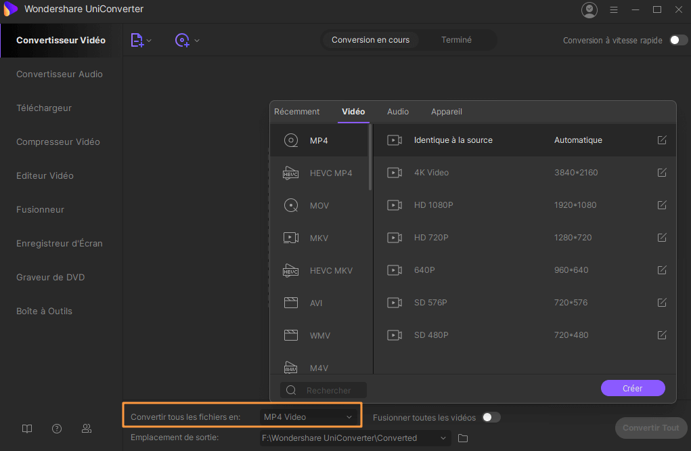691x451 pixels.
Task: Open the add files dropdown arrow
Action: pos(149,41)
